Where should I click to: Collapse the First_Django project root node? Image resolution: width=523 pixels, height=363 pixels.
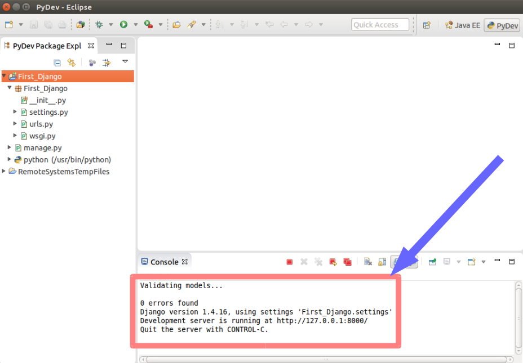[4, 76]
